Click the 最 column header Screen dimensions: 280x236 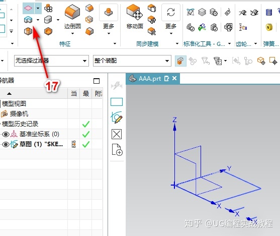(86, 93)
